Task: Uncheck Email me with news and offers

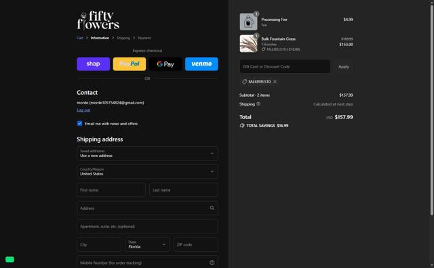Action: click(80, 123)
